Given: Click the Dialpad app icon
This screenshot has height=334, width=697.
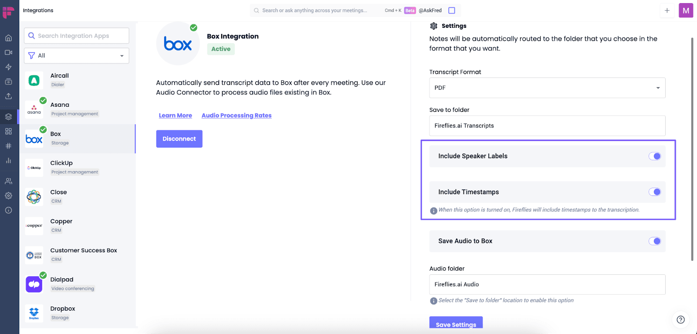Looking at the screenshot, I should click(34, 284).
